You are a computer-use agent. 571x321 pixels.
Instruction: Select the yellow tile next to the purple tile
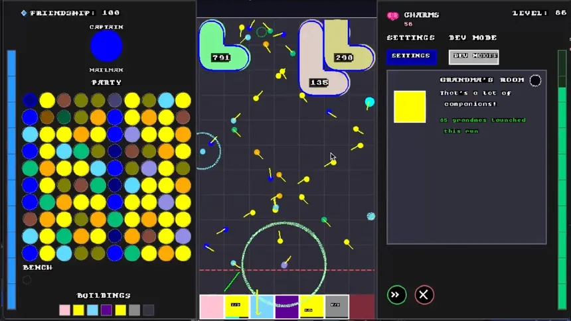click(x=311, y=306)
